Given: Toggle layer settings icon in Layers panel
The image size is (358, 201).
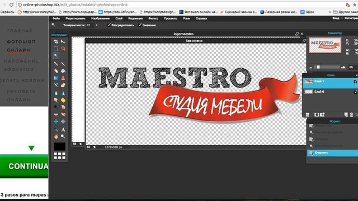Looking at the screenshot, I should 308,114.
